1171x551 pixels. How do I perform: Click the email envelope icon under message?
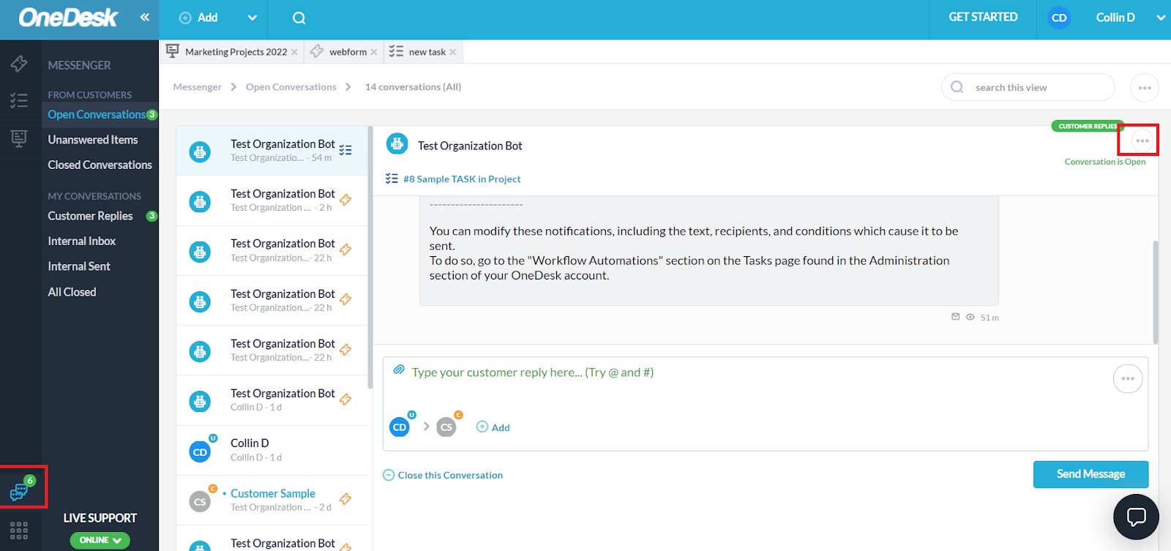955,317
